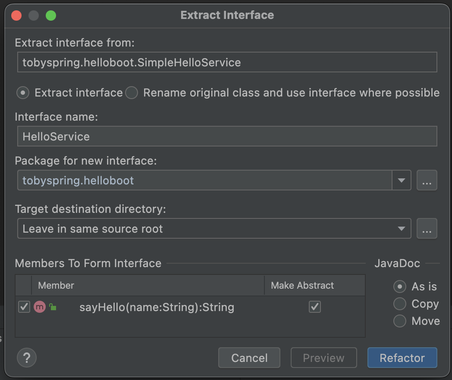This screenshot has width=452, height=380.
Task: Select Rename original class radio option
Action: pos(132,93)
